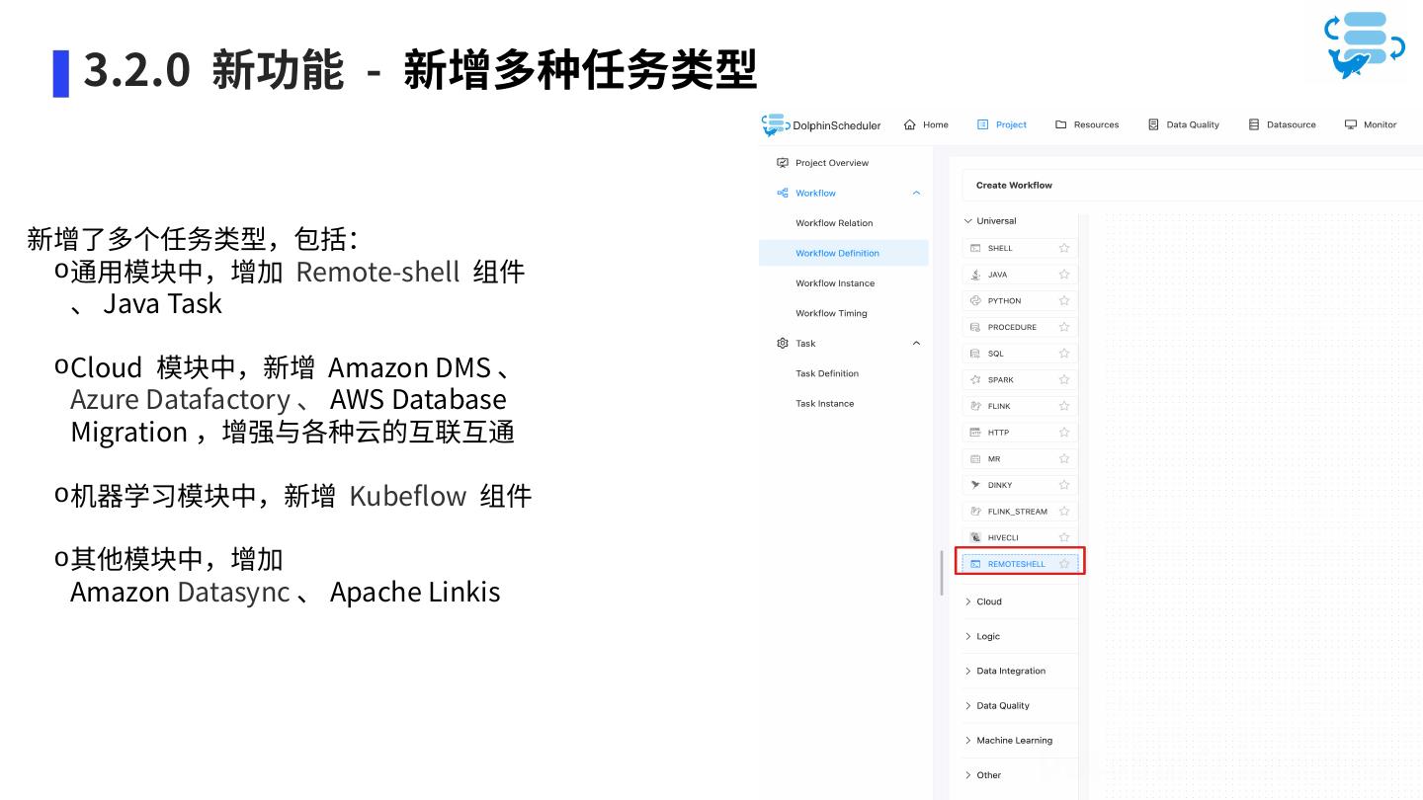Image resolution: width=1423 pixels, height=800 pixels.
Task: Select the SPARK task type icon
Action: click(x=975, y=380)
